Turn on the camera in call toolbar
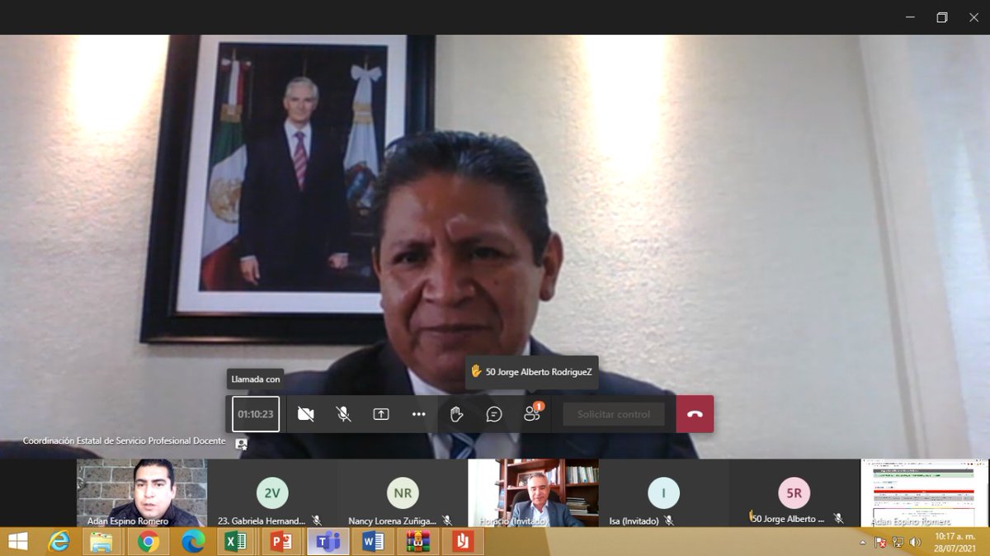990x556 pixels. pyautogui.click(x=306, y=414)
